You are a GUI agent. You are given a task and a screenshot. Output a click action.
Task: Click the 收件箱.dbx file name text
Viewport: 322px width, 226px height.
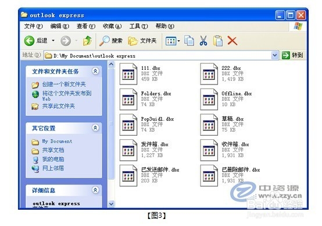tap(235, 144)
